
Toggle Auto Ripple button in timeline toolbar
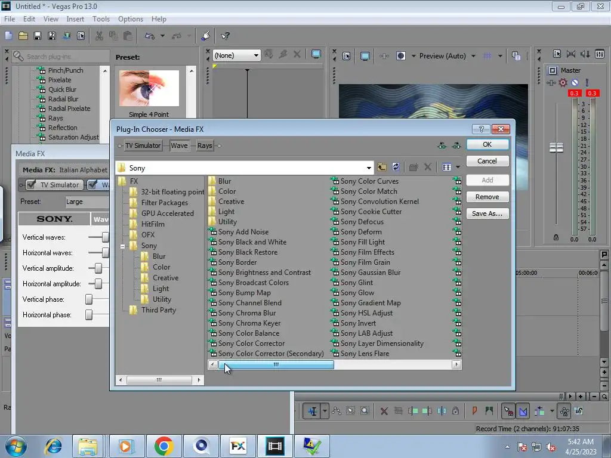pos(539,411)
